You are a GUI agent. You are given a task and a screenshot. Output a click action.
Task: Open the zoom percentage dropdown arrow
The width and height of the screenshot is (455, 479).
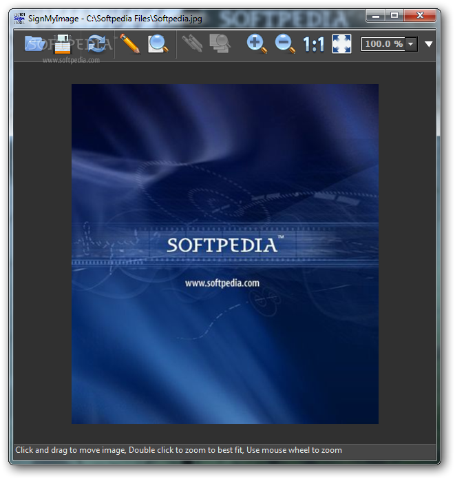pyautogui.click(x=411, y=44)
